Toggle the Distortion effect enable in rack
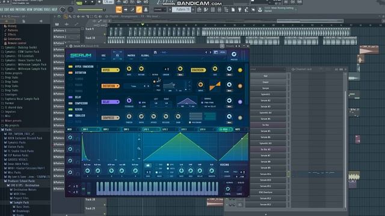The width and height of the screenshot is (385, 216). click(x=70, y=73)
